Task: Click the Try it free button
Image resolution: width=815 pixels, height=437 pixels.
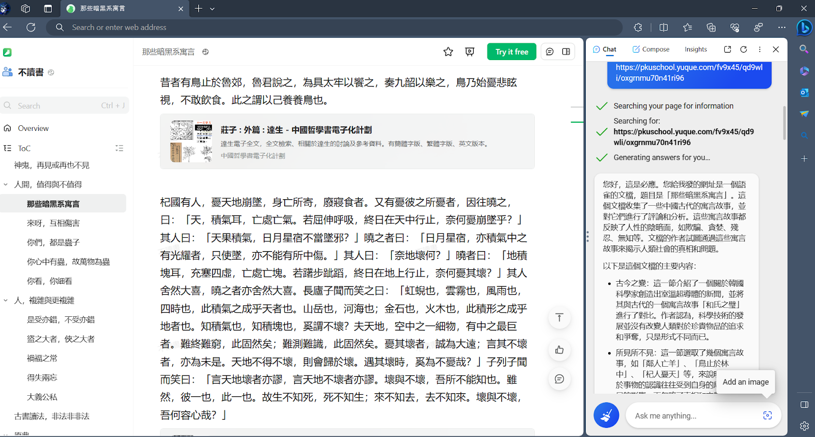Action: [511, 52]
